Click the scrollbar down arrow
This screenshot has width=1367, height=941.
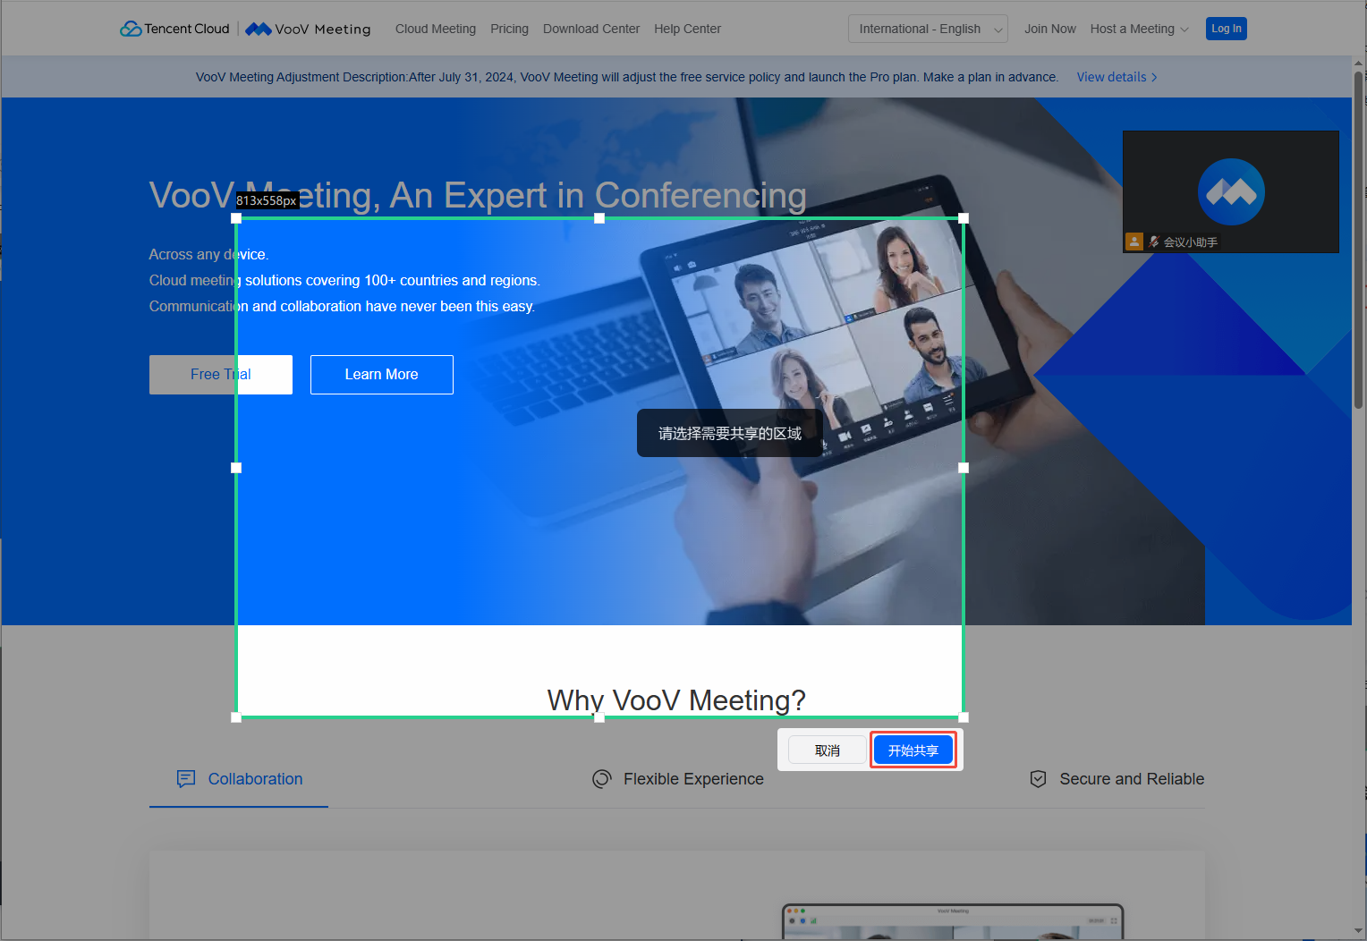point(1359,931)
